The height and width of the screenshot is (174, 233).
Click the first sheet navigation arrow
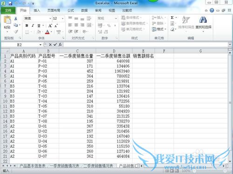click(3, 166)
